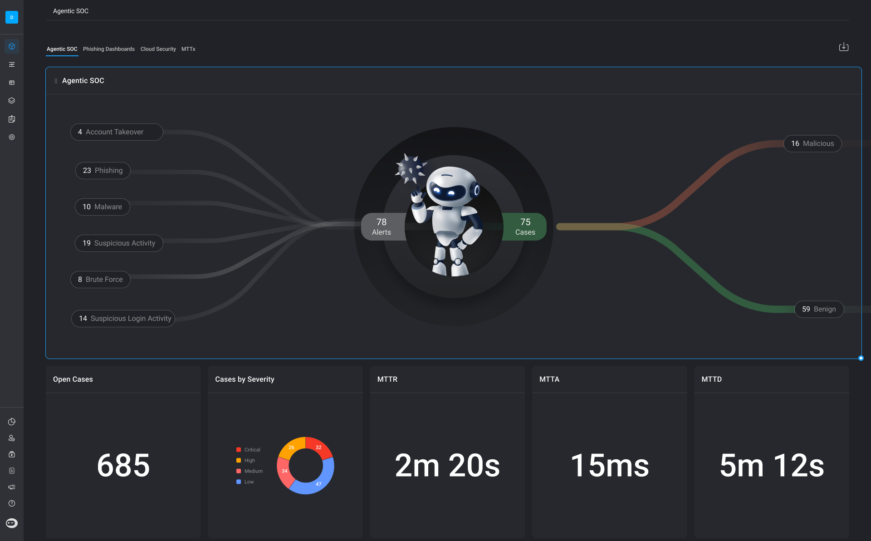The image size is (871, 541).
Task: Switch to Cloud Security tab
Action: coord(158,49)
